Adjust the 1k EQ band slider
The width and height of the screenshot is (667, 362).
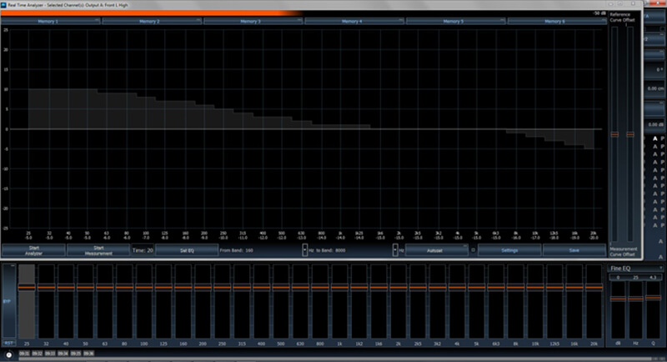(339, 288)
